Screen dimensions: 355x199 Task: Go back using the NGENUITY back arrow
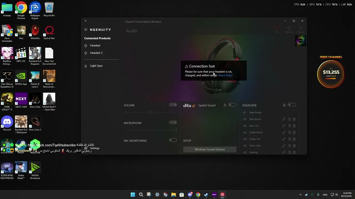(x=86, y=21)
